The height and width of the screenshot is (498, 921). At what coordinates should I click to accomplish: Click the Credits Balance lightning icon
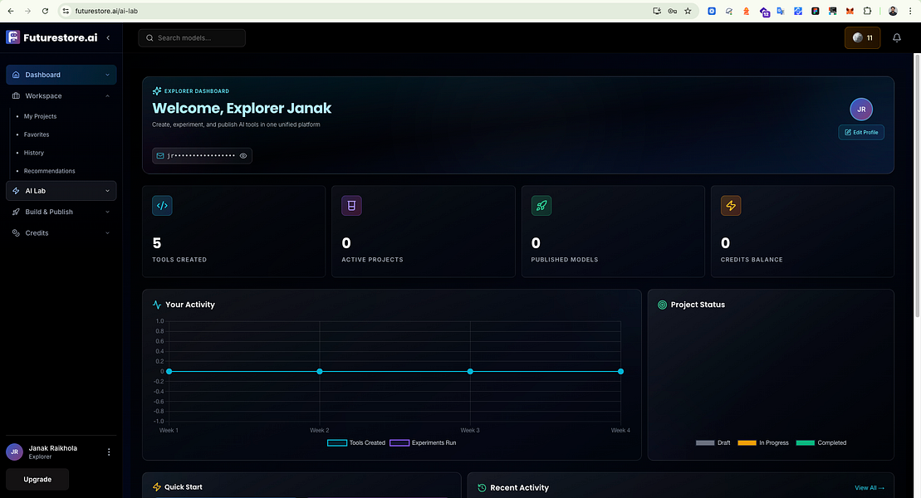coord(731,206)
